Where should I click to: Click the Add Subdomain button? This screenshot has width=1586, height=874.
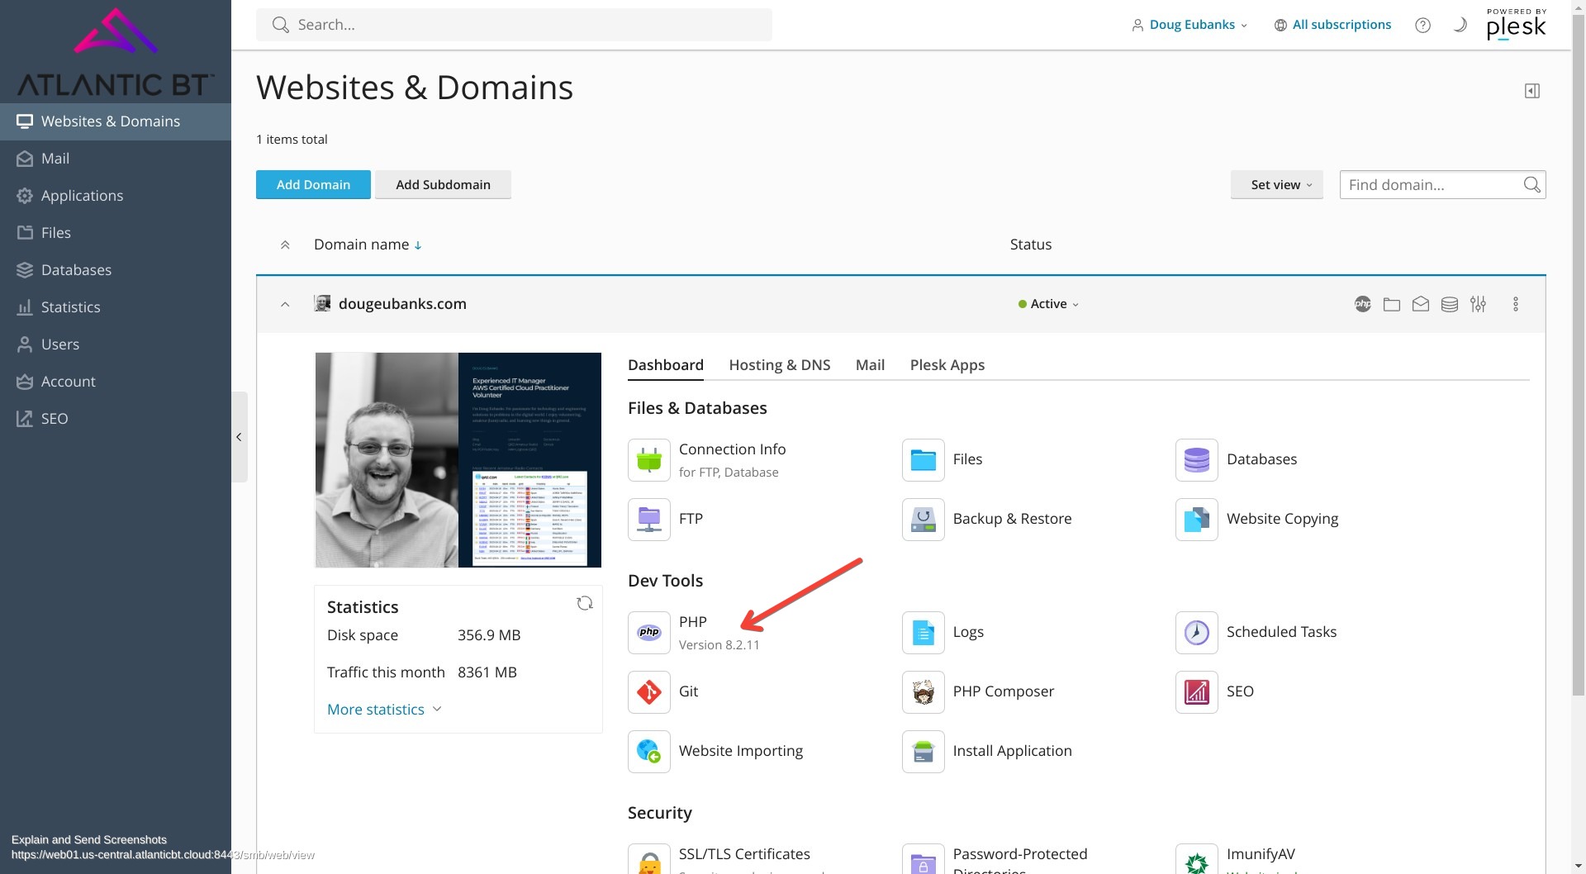[x=443, y=185]
